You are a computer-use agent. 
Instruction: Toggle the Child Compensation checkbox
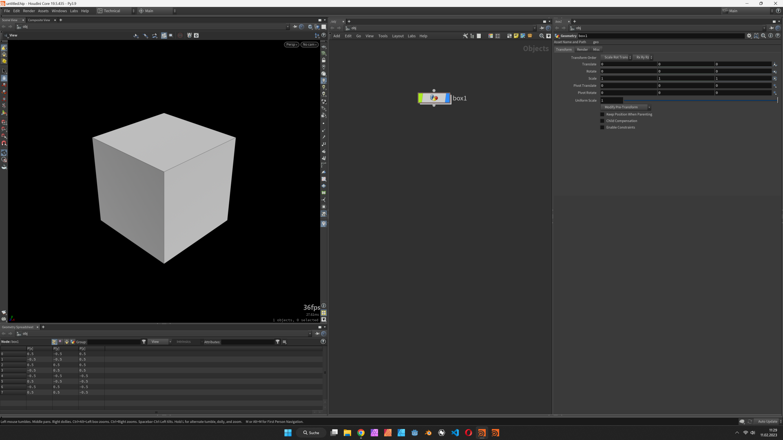coord(602,121)
